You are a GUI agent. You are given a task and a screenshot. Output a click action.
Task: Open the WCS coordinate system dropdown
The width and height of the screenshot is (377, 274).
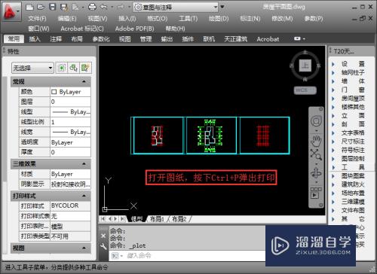tap(305, 90)
